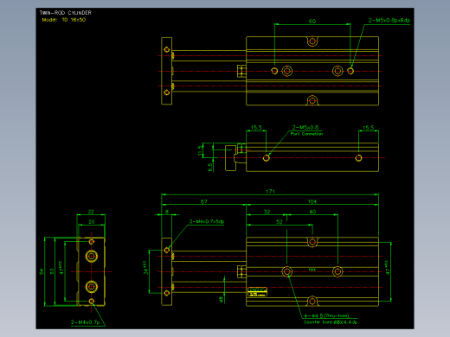The height and width of the screenshot is (337, 450).
Task: Click the "8" plate thickness dimension
Action: click(x=167, y=212)
